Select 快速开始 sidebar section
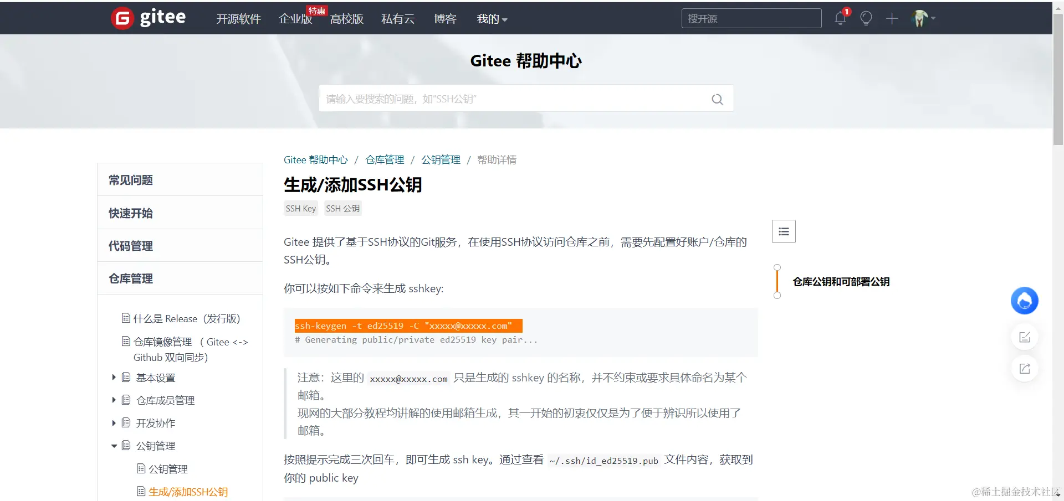The width and height of the screenshot is (1064, 501). [180, 213]
